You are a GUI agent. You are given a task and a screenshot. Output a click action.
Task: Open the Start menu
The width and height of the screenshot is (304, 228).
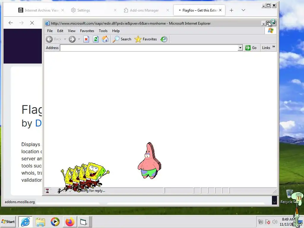8,221
